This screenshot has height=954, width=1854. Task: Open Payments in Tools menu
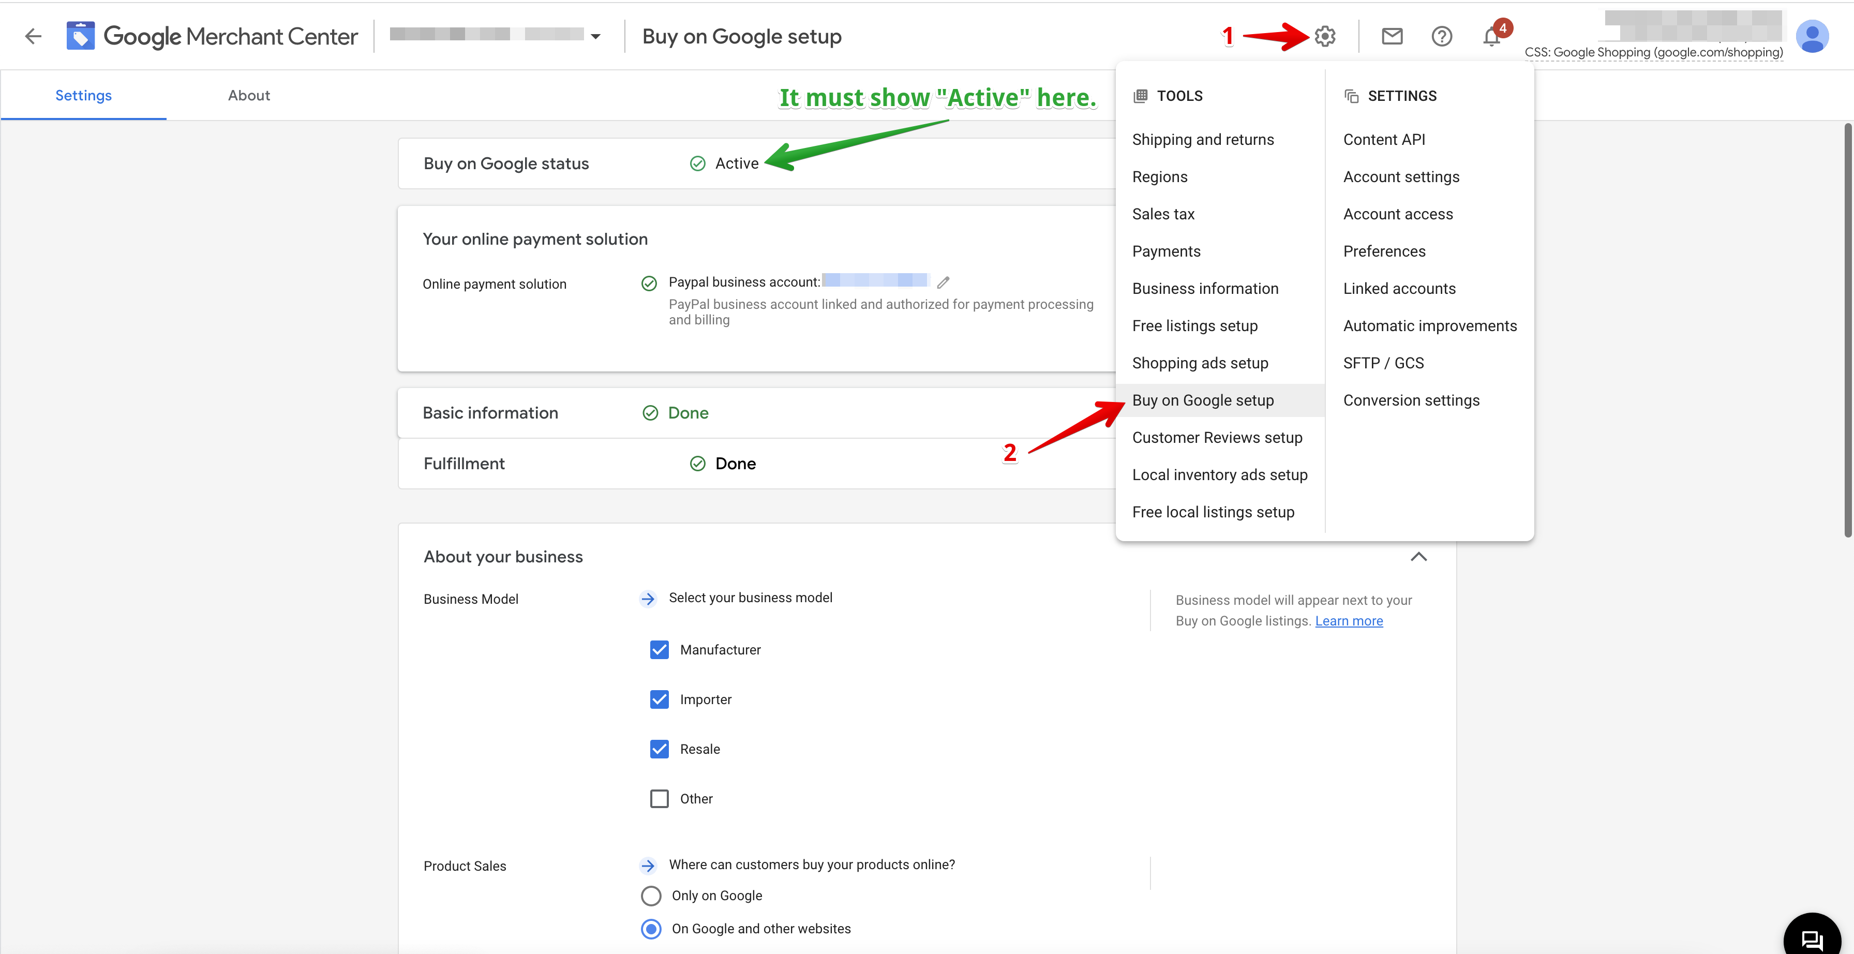pyautogui.click(x=1166, y=251)
